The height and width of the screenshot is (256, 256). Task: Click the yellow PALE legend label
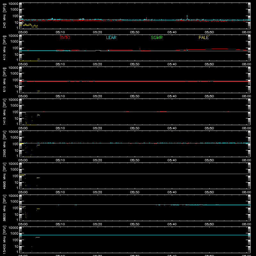point(204,37)
